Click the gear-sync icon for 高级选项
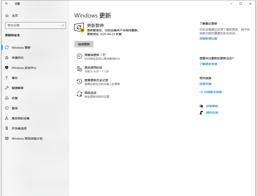The image size is (257, 196). point(79,94)
